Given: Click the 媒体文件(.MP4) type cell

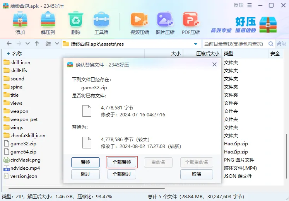Looking at the screenshot, I should point(240,168).
